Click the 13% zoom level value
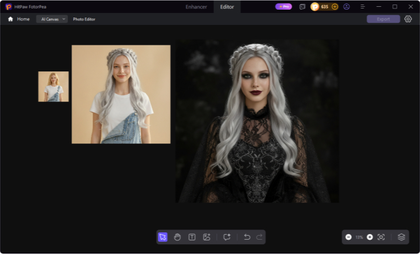 point(359,237)
